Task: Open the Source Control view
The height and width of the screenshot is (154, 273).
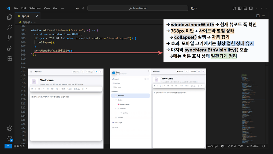Action: [x=10, y=38]
